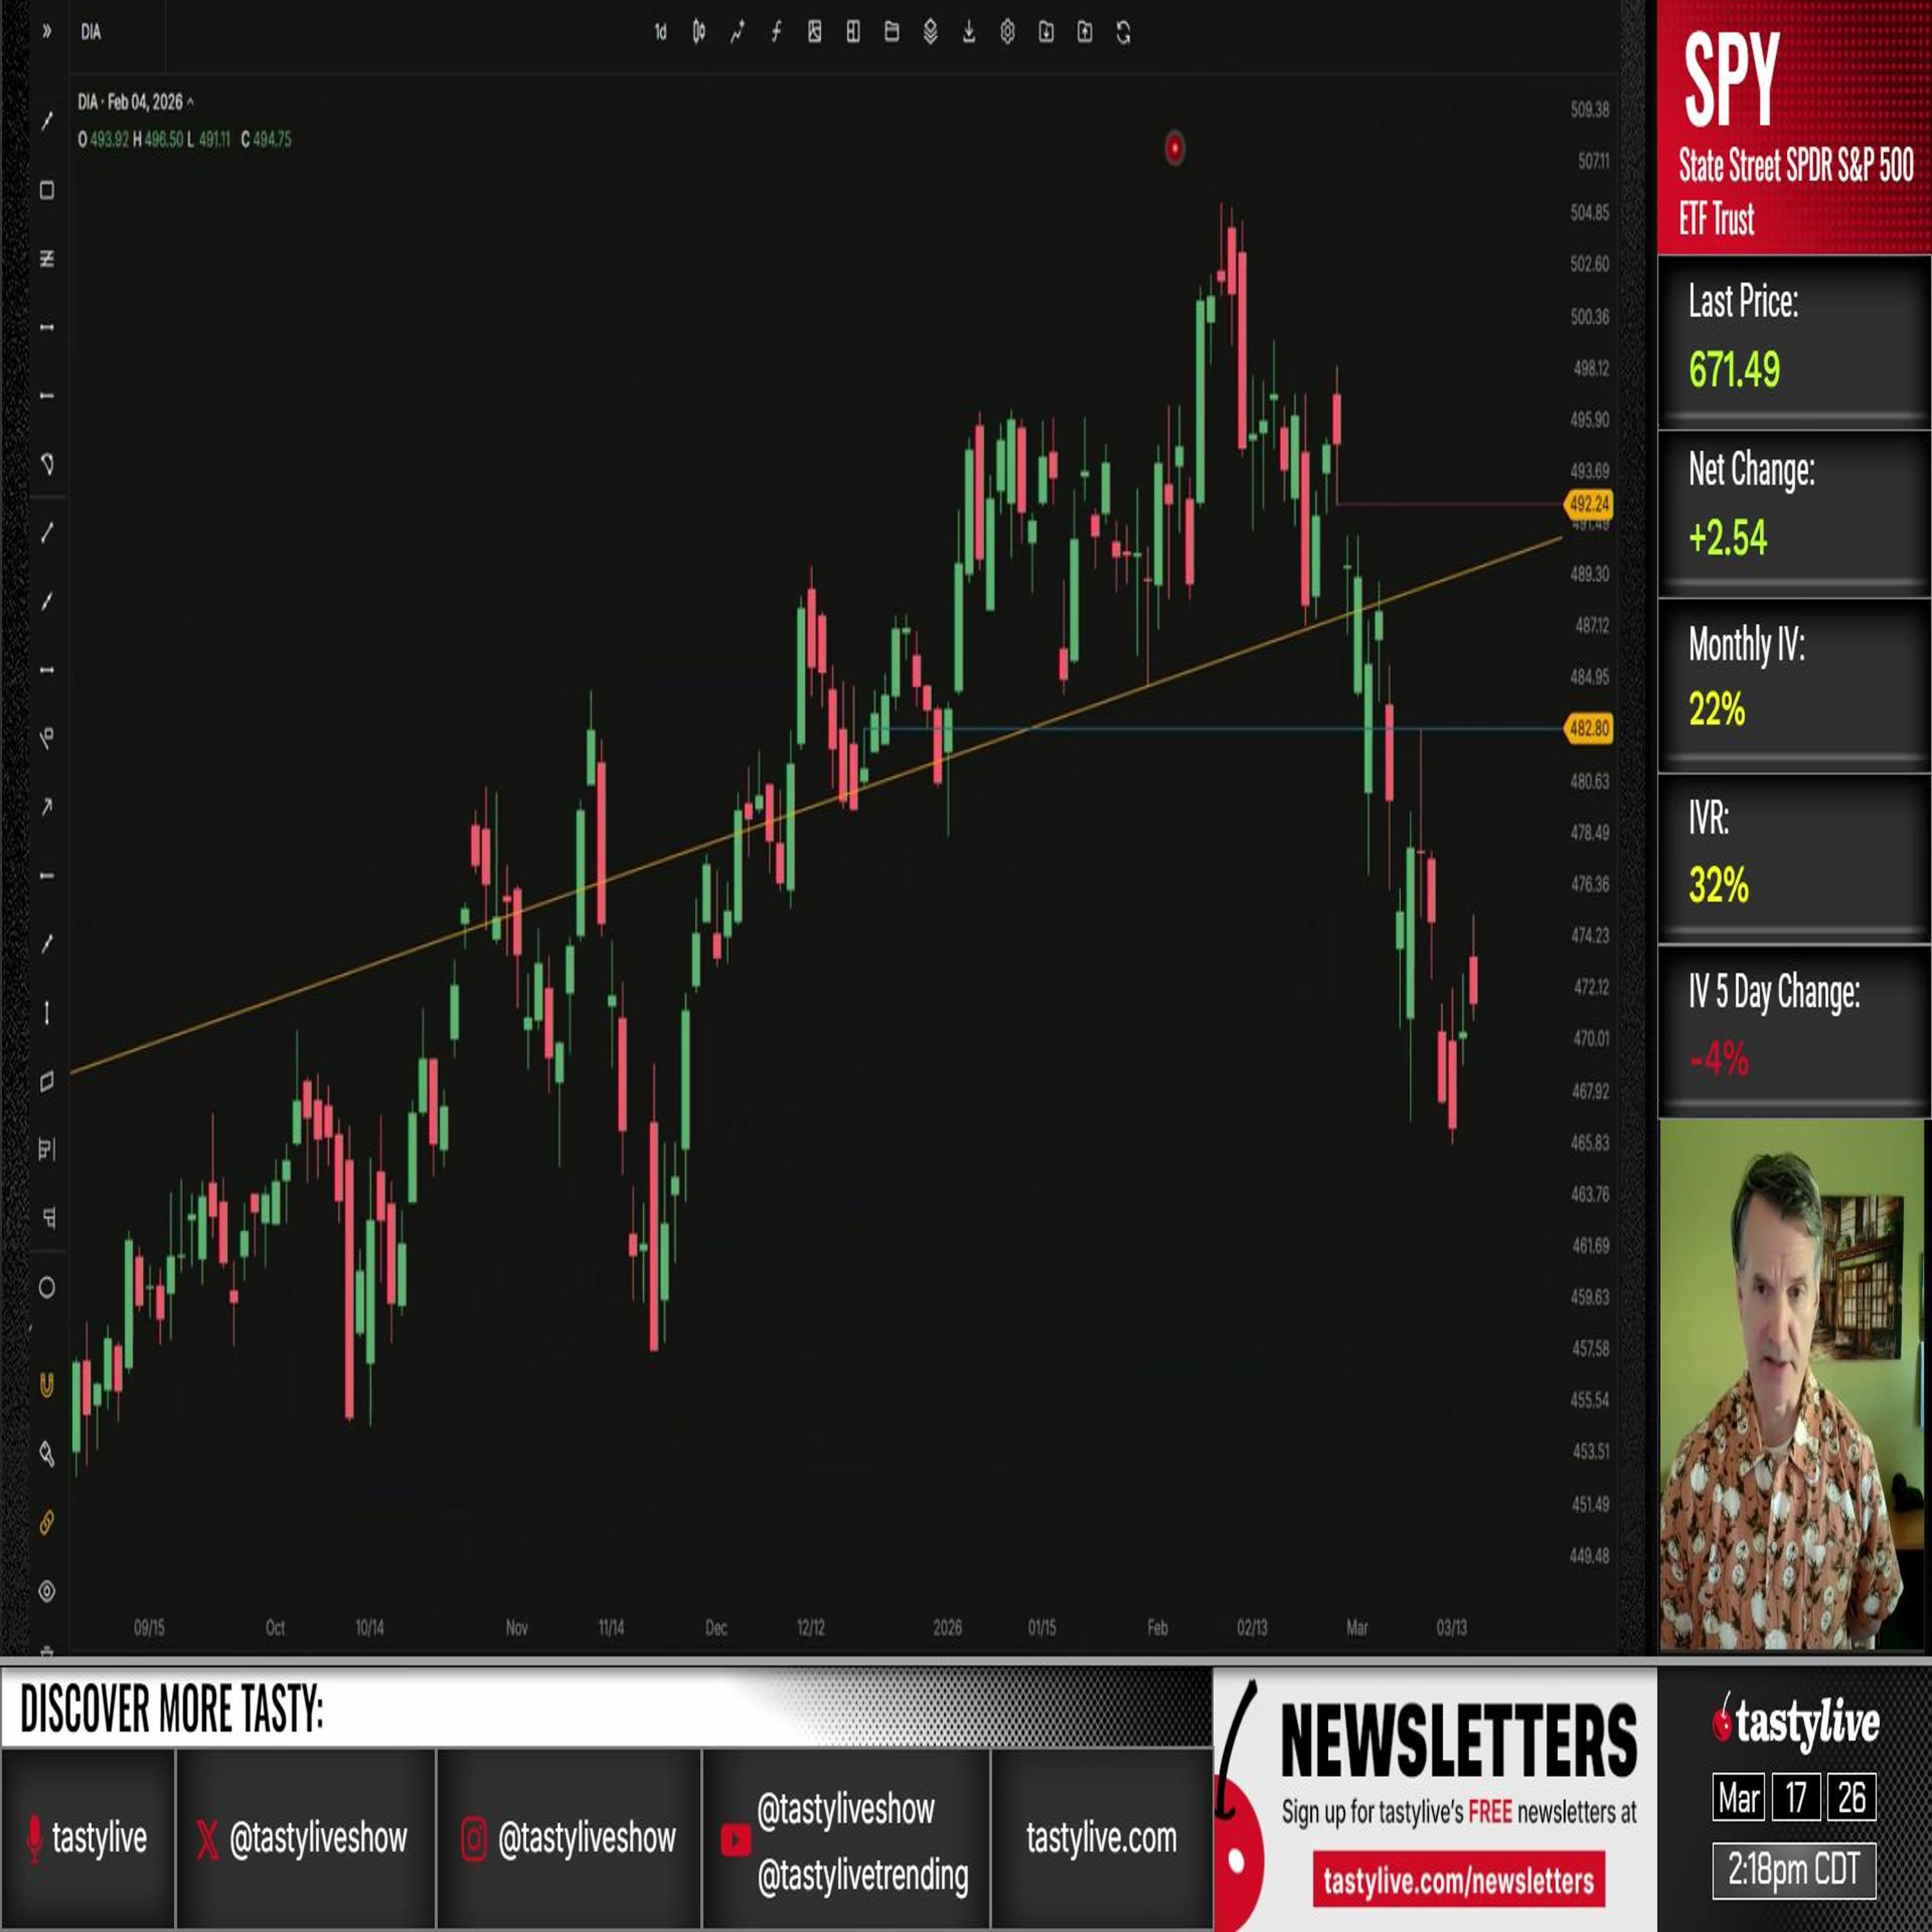Expand the left sidebar double-chevron
This screenshot has height=1932, width=1932.
46,32
